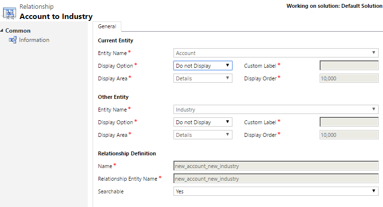Screen dimensions: 383x207
Task: Click the Relationship entity icon in header
Action: [x=9, y=13]
